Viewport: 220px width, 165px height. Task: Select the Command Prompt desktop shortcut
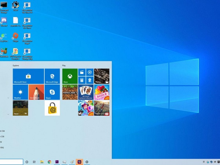[x=4, y=8]
